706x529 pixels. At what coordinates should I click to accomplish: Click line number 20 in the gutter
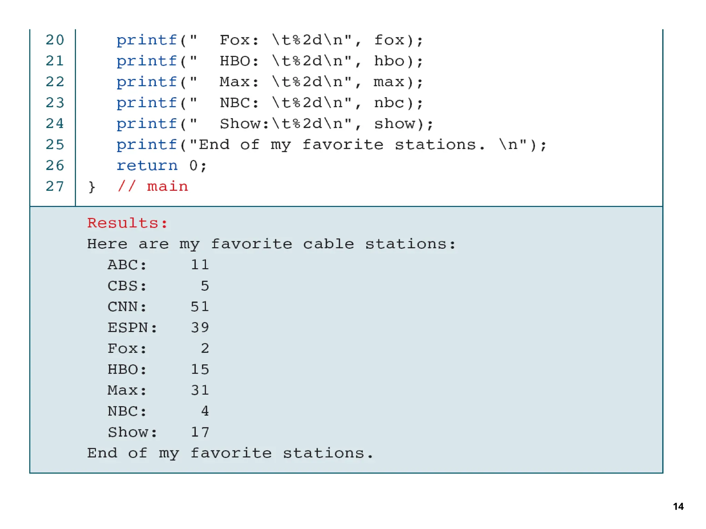click(55, 40)
